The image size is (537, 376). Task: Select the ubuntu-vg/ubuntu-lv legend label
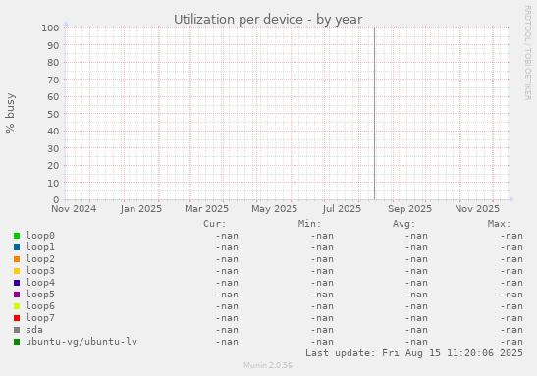click(81, 342)
